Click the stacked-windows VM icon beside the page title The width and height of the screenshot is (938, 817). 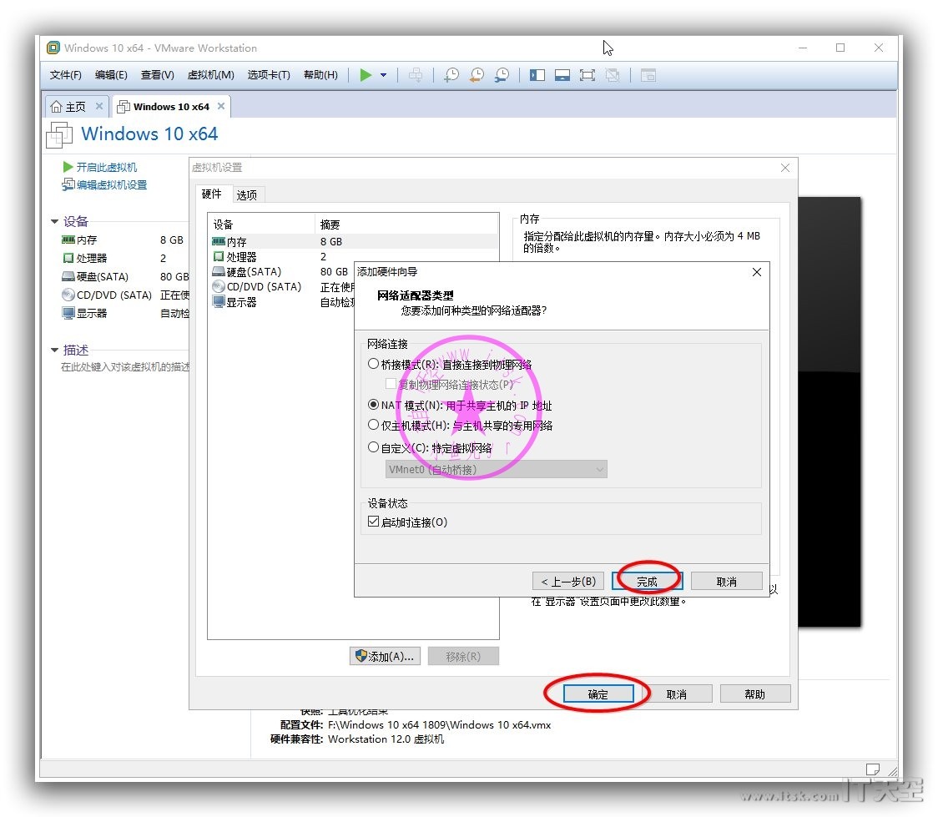pyautogui.click(x=59, y=134)
